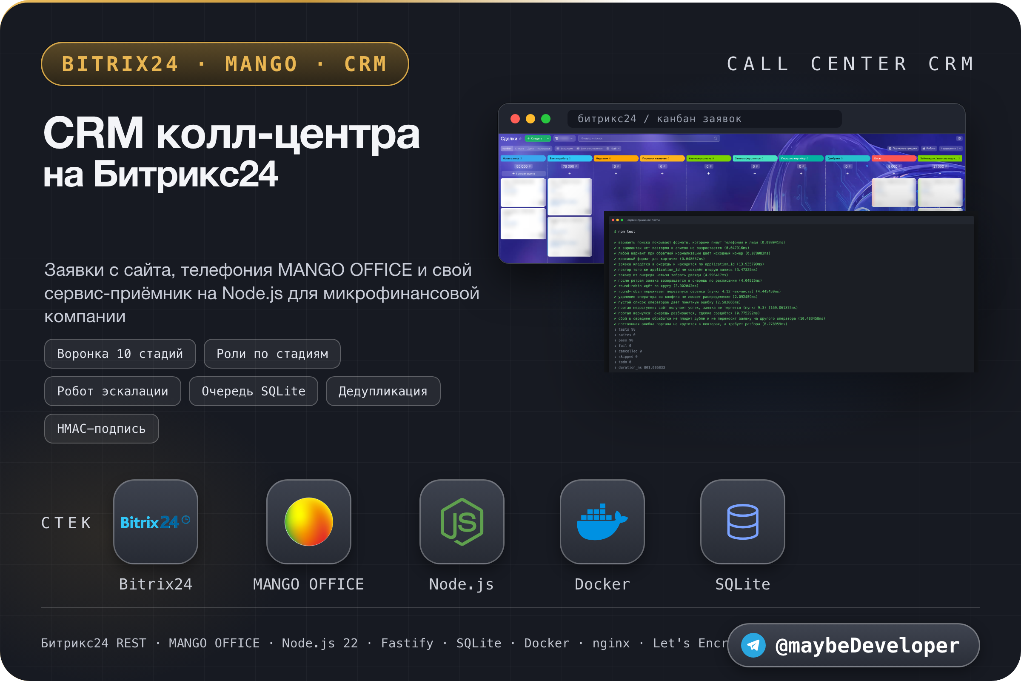The image size is (1021, 681).
Task: Click the plus under the Недозвон column
Action: (616, 174)
